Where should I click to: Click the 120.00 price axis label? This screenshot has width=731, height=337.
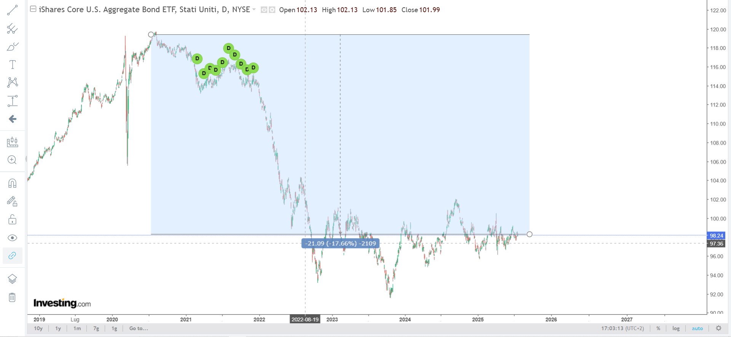pos(718,29)
